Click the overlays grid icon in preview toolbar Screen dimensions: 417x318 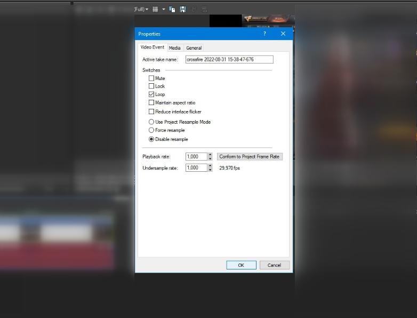click(155, 9)
